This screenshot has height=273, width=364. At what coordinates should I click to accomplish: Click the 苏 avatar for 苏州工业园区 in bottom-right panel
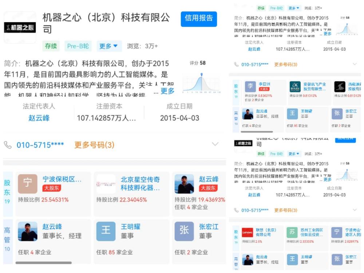tap(292, 232)
